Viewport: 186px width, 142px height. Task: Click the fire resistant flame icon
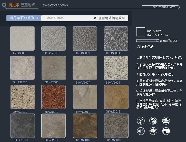(153, 131)
